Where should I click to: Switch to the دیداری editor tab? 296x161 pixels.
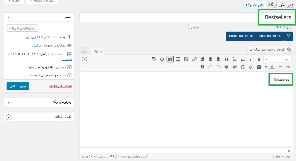(x=97, y=51)
